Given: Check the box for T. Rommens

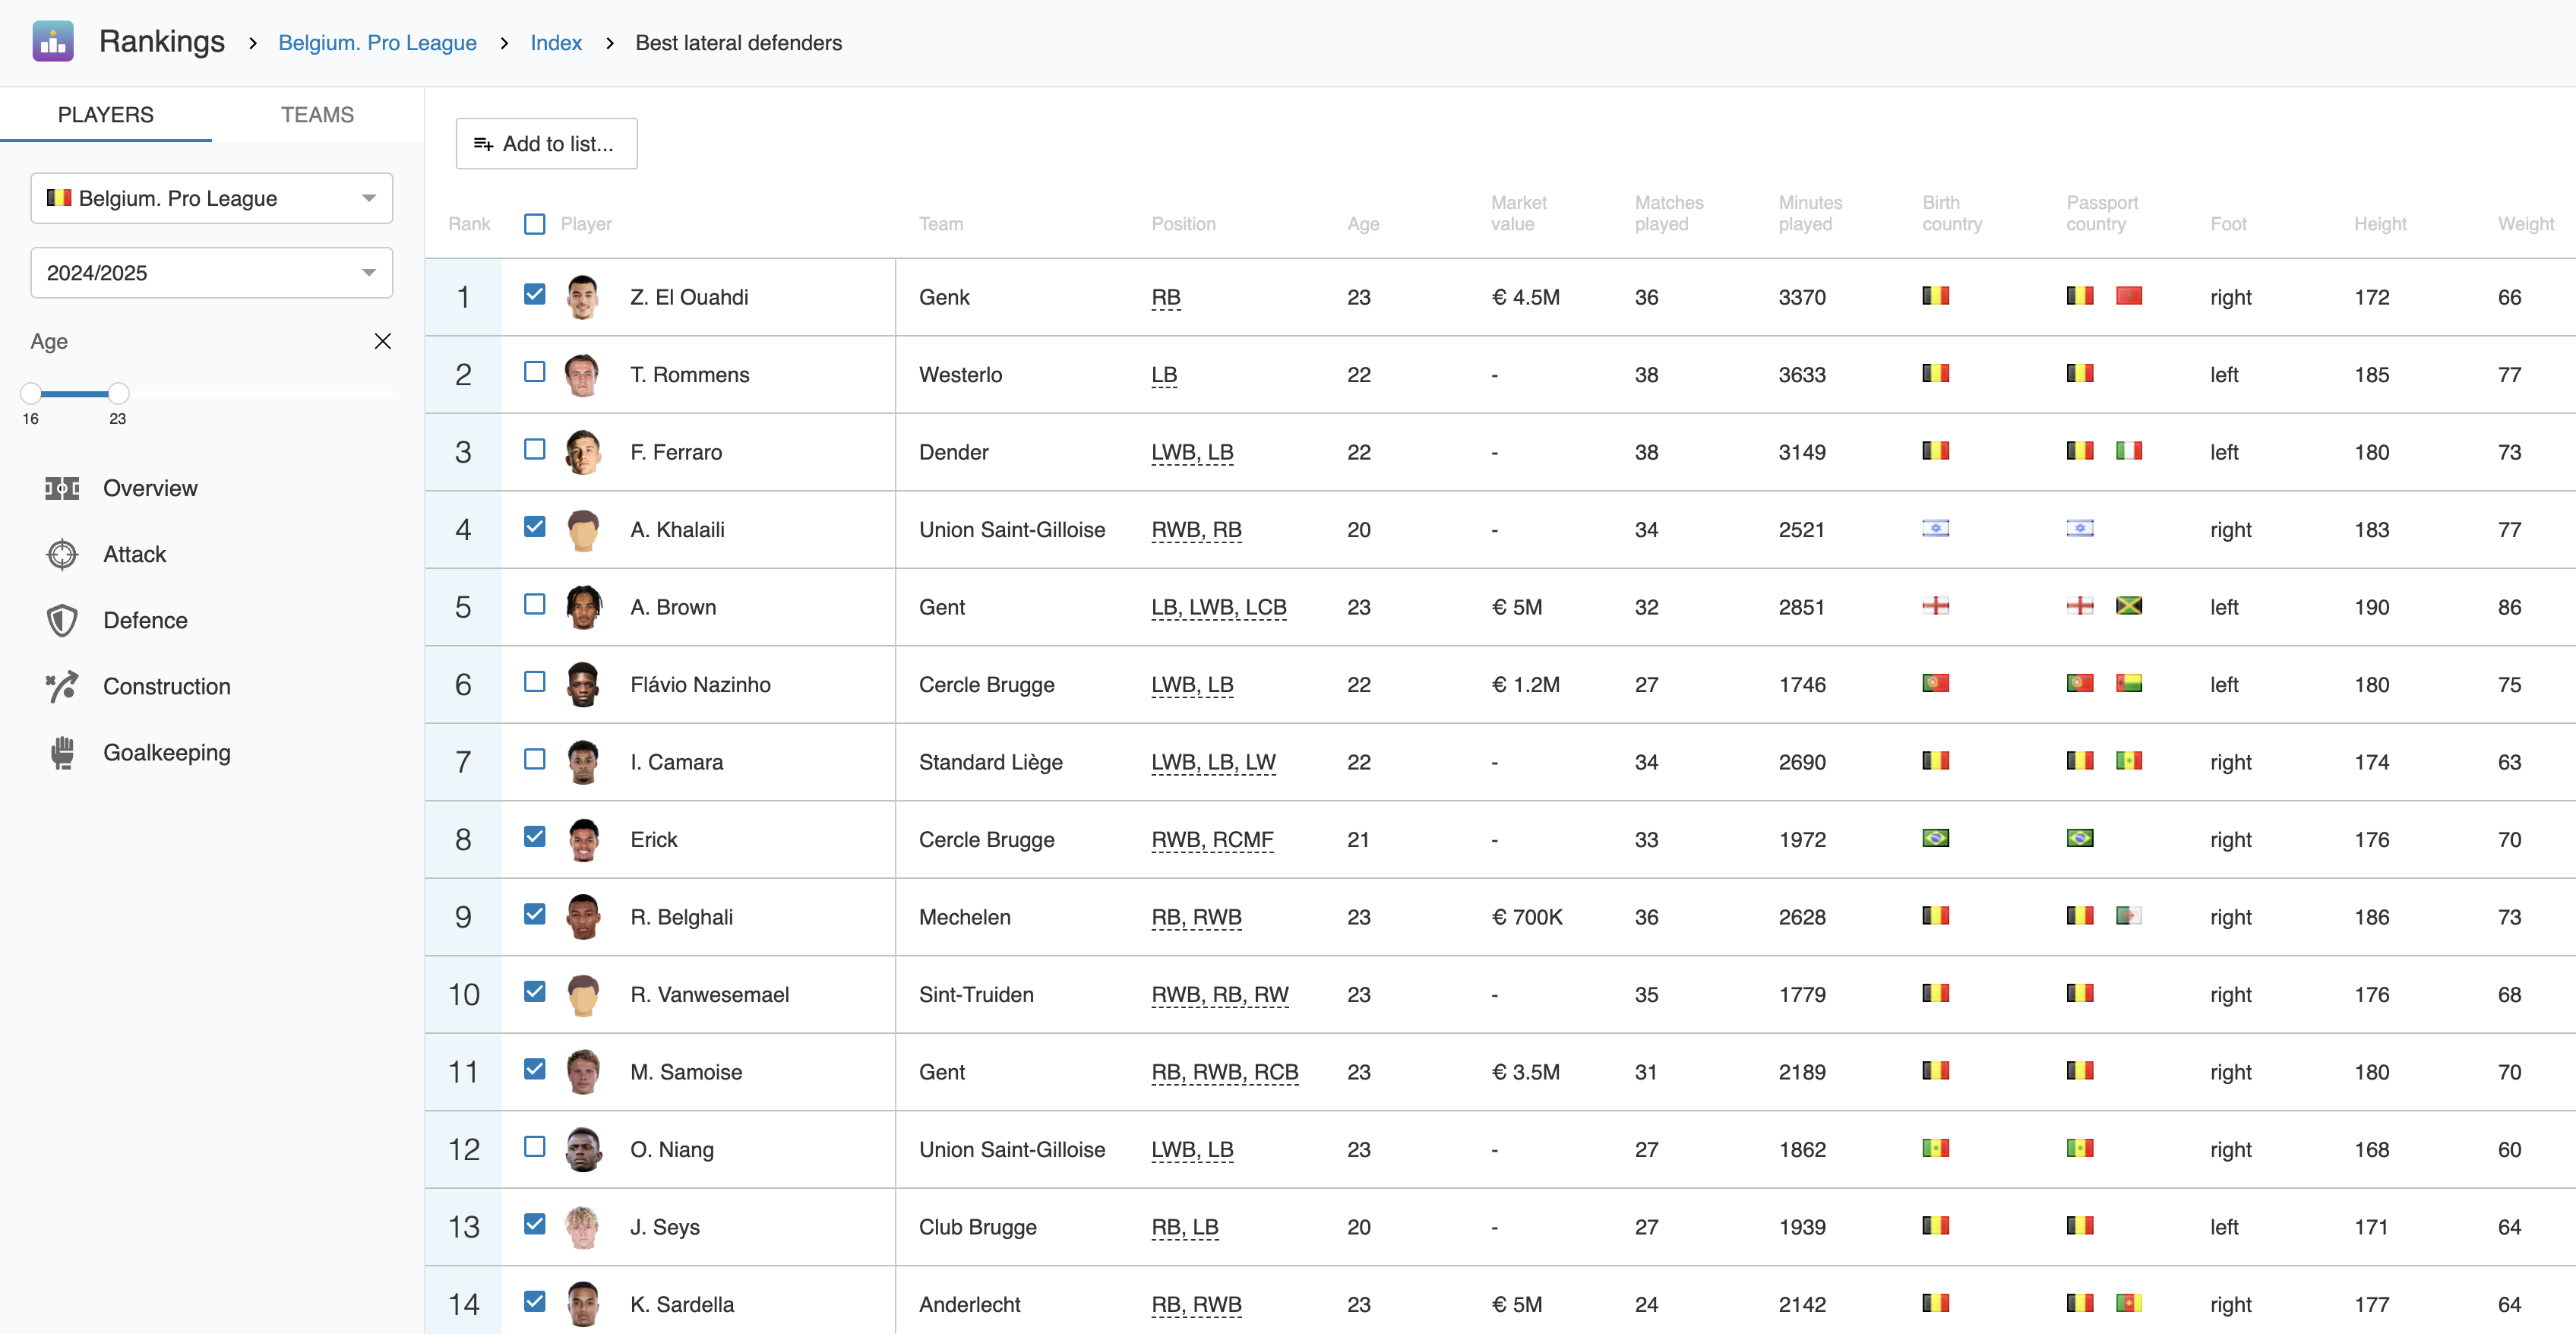Looking at the screenshot, I should coord(535,372).
